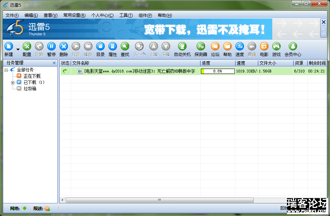Open the 帮助(H) menu
Screen dimensions: 330x216
[x=165, y=15]
